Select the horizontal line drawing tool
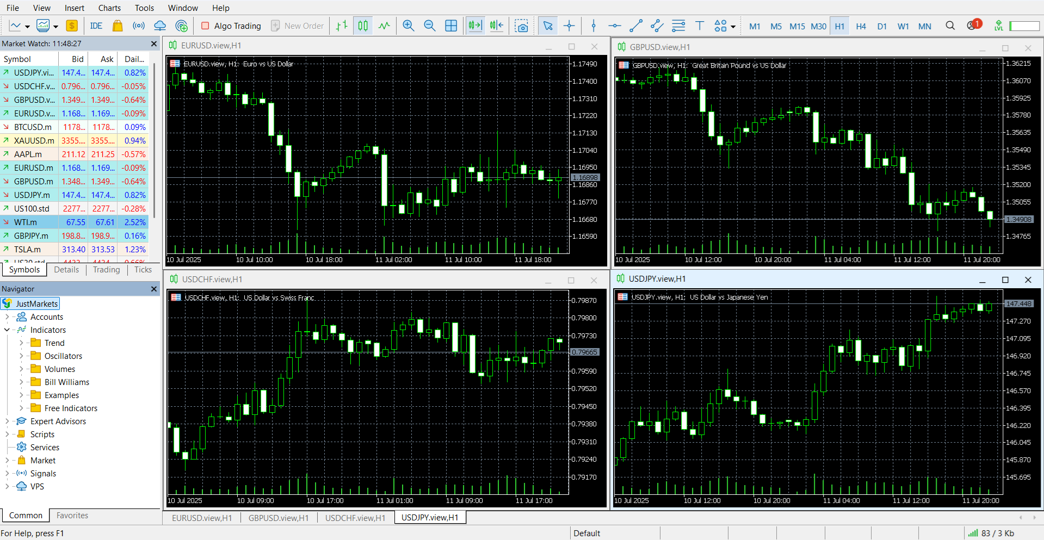 click(615, 26)
